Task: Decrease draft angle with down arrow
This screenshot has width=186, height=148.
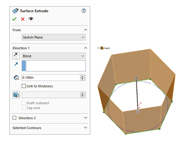Action: coord(82,96)
